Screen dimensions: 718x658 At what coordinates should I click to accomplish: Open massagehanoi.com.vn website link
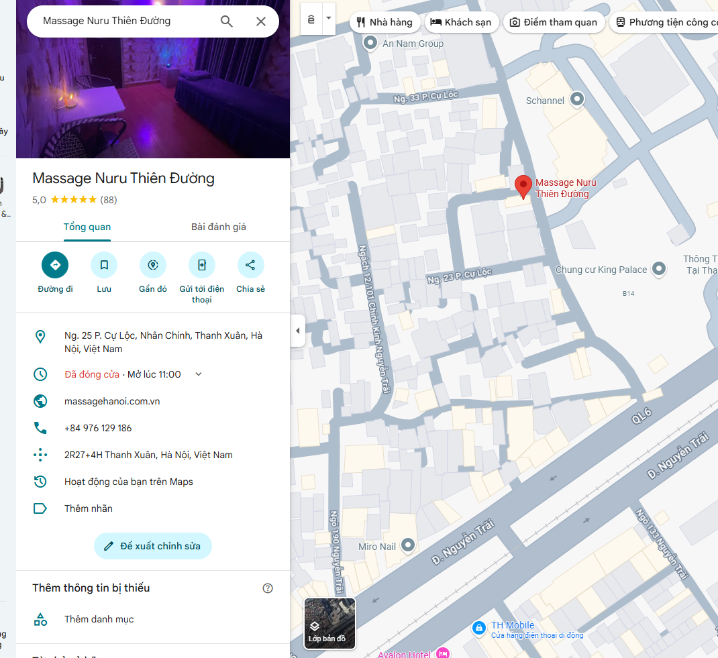pyautogui.click(x=112, y=401)
